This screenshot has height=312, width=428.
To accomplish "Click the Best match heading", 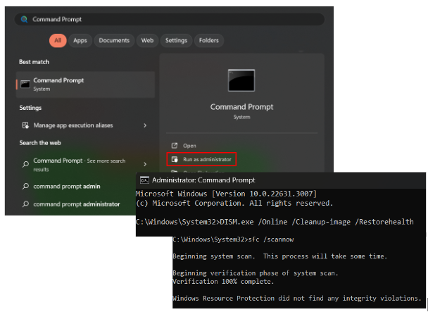I will (x=34, y=62).
